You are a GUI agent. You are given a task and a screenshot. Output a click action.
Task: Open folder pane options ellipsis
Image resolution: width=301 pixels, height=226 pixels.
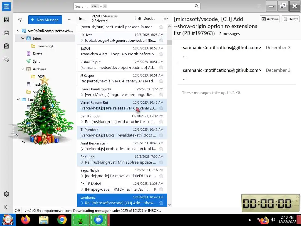coord(69,20)
